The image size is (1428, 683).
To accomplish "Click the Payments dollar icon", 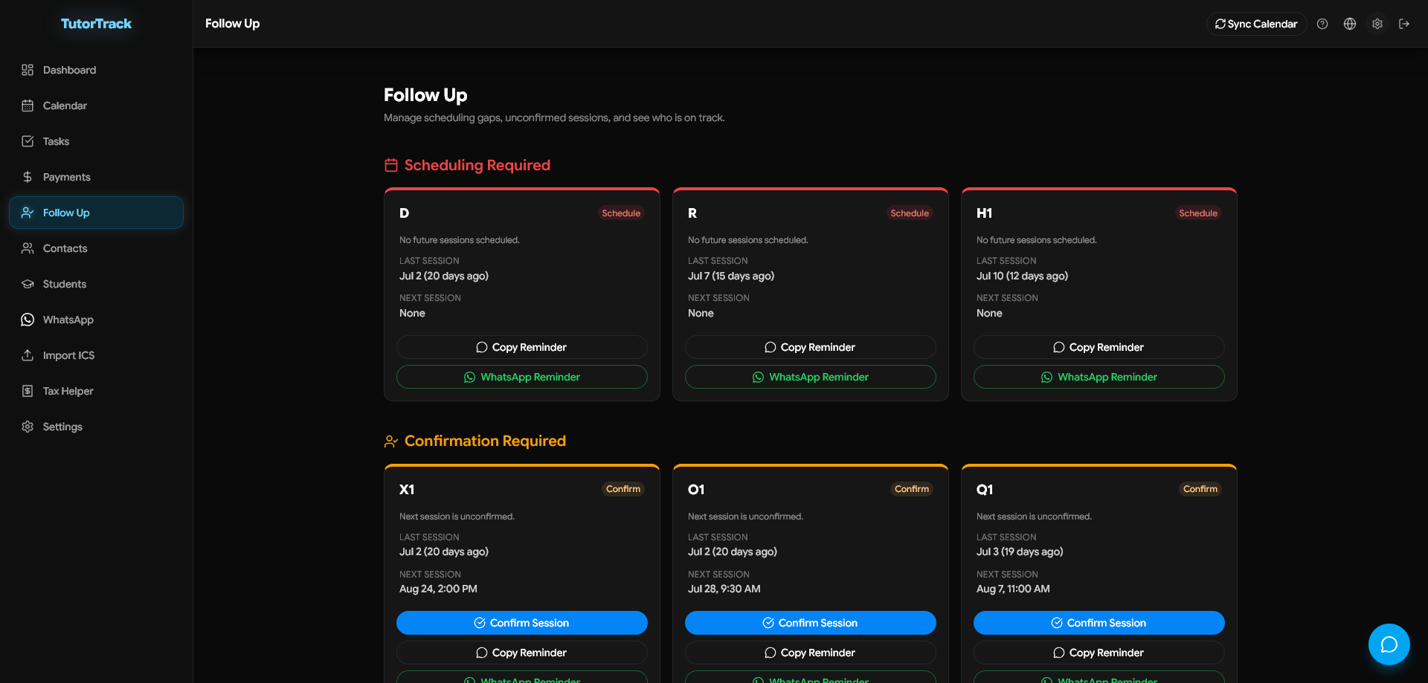I will tap(28, 177).
